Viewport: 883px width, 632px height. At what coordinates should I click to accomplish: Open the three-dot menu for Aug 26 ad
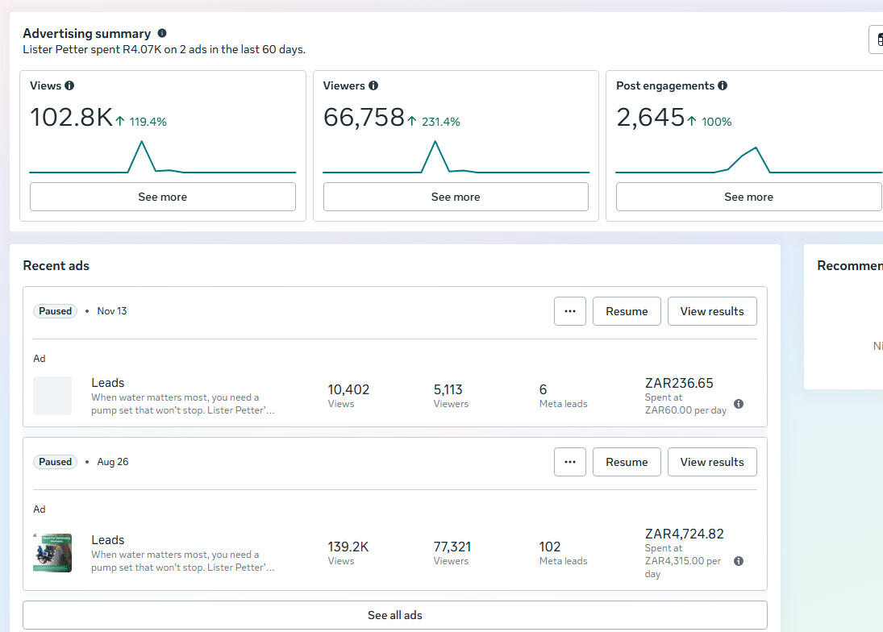click(570, 462)
